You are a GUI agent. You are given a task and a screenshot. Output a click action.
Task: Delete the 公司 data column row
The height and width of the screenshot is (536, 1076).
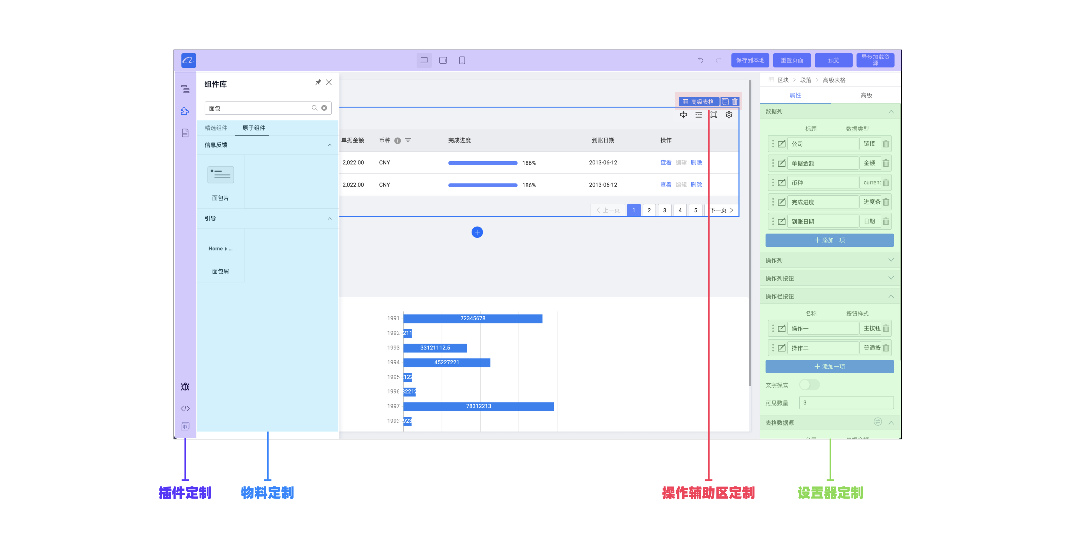[886, 144]
